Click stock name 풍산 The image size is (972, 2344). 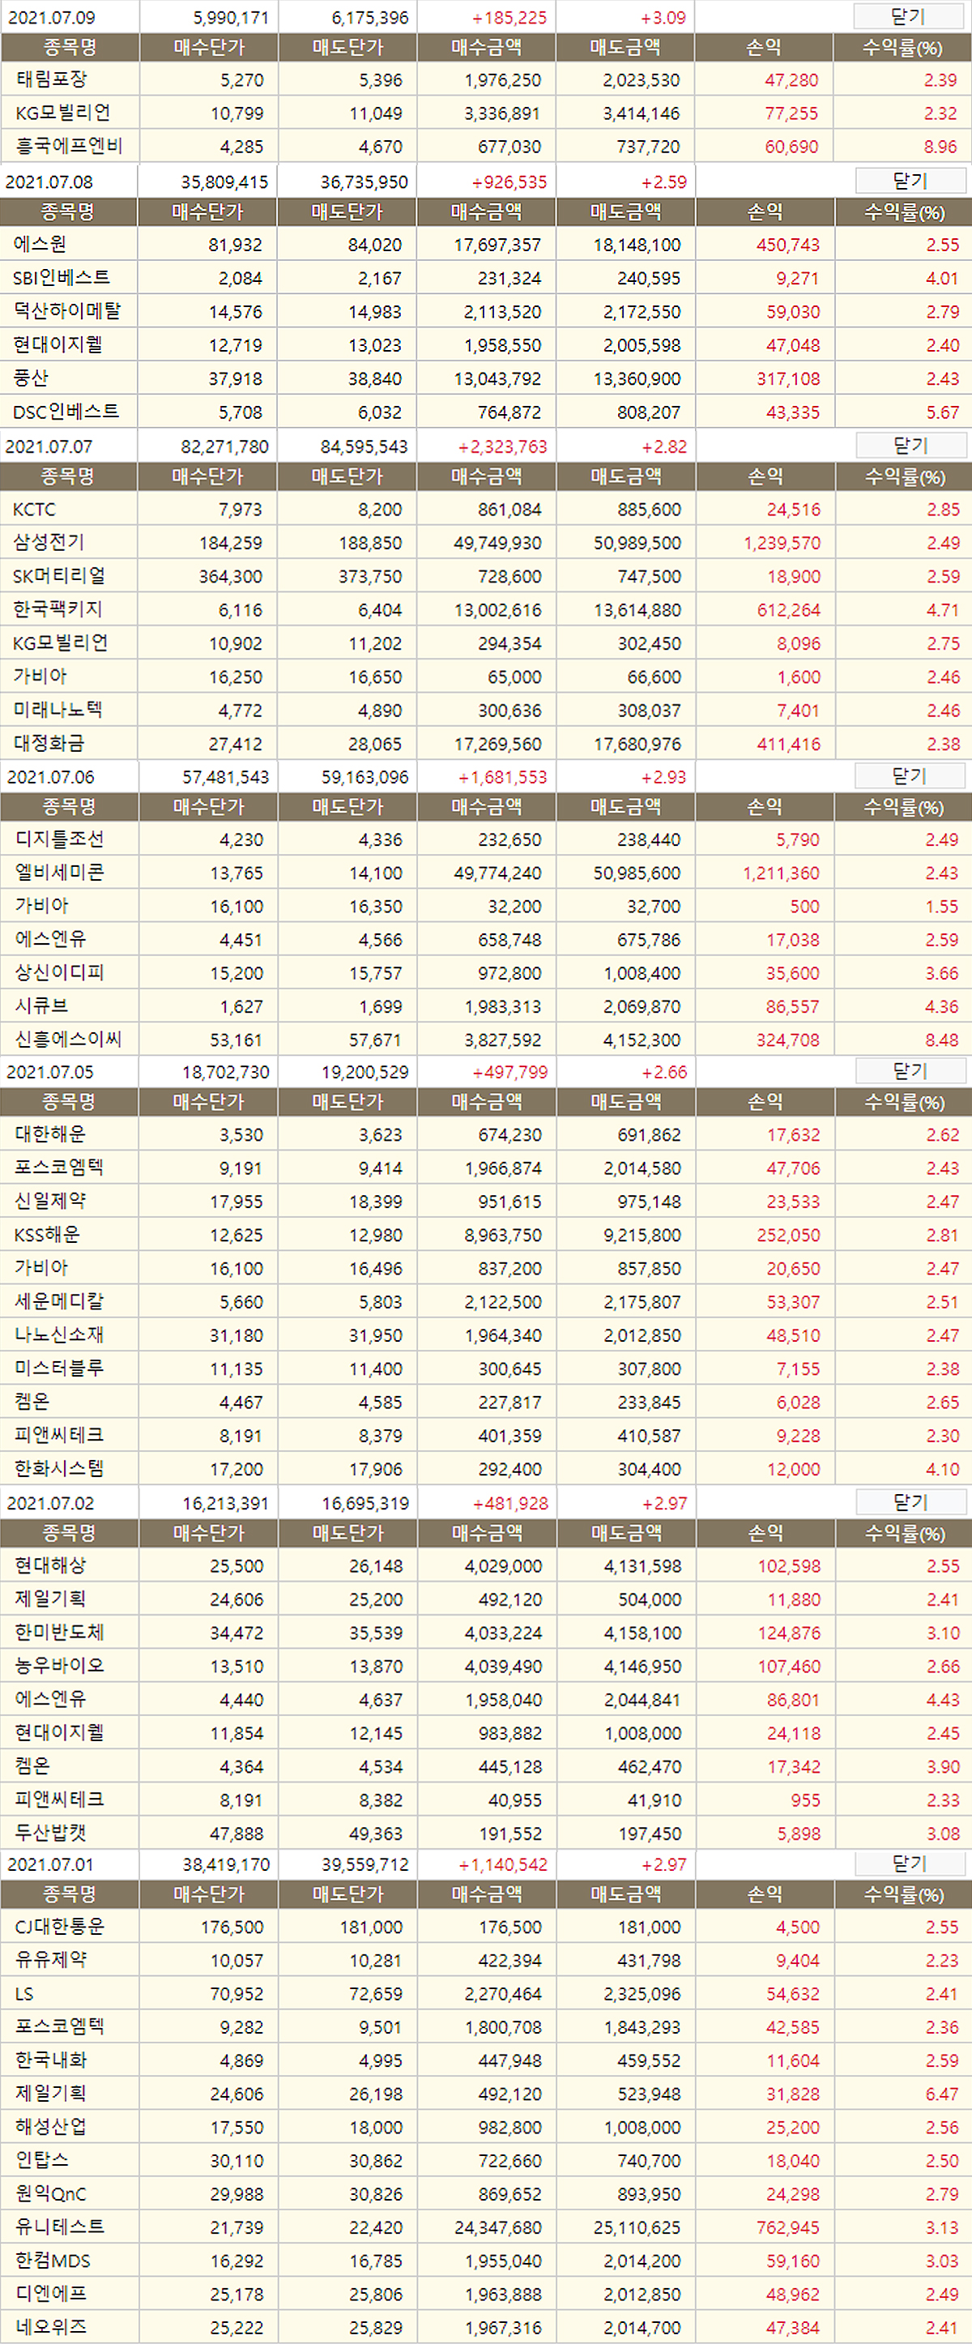31,378
